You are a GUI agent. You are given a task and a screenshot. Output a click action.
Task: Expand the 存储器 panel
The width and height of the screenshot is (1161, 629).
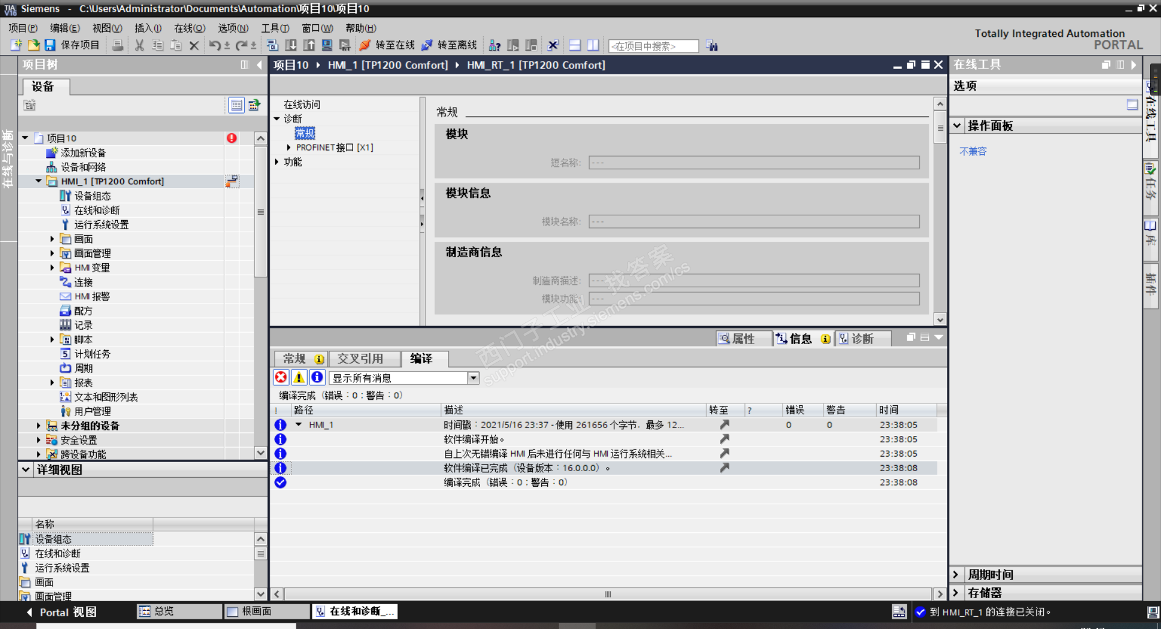(956, 593)
